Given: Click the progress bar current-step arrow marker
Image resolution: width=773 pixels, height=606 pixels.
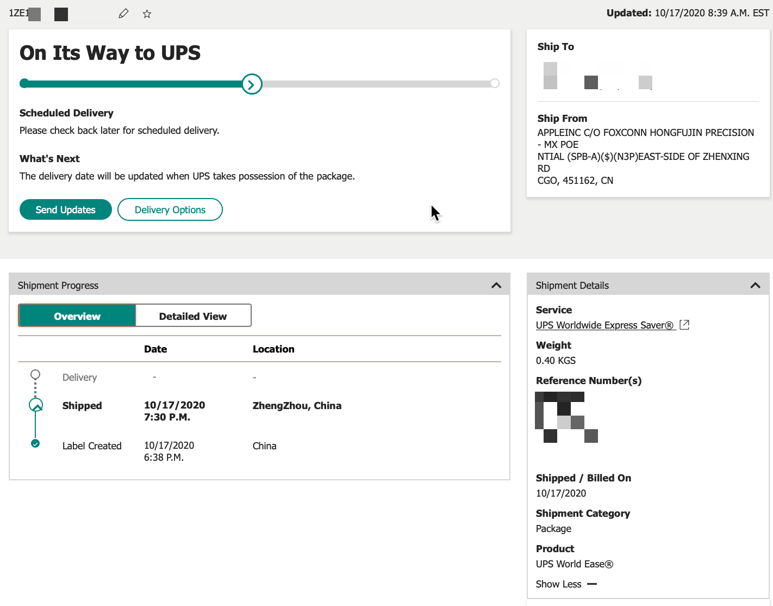Looking at the screenshot, I should coord(252,84).
